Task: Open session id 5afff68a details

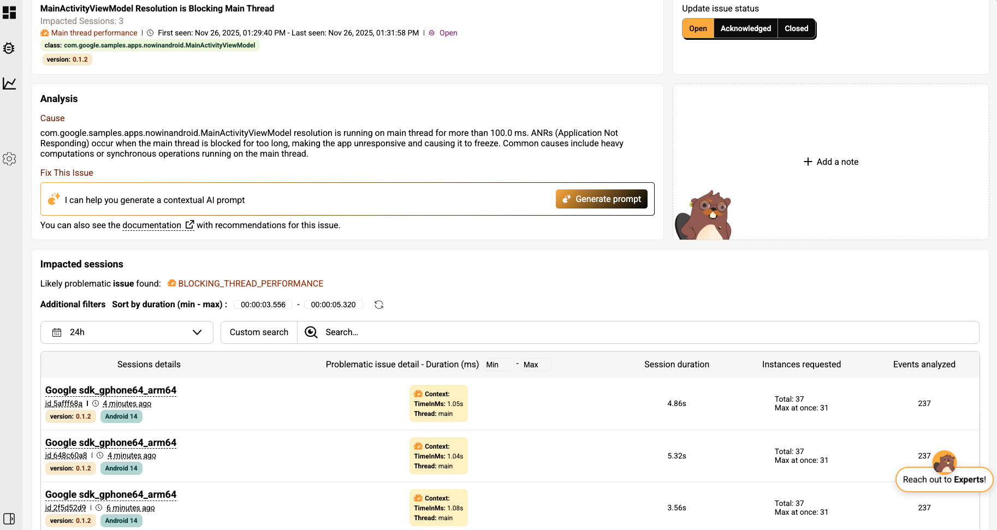Action: pos(64,404)
